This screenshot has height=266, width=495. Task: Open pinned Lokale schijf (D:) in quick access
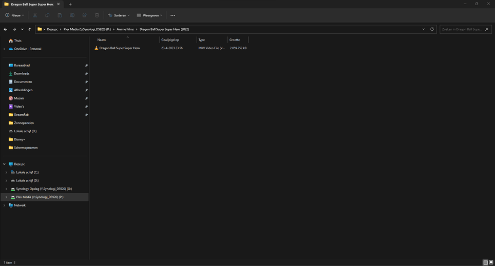pyautogui.click(x=25, y=131)
